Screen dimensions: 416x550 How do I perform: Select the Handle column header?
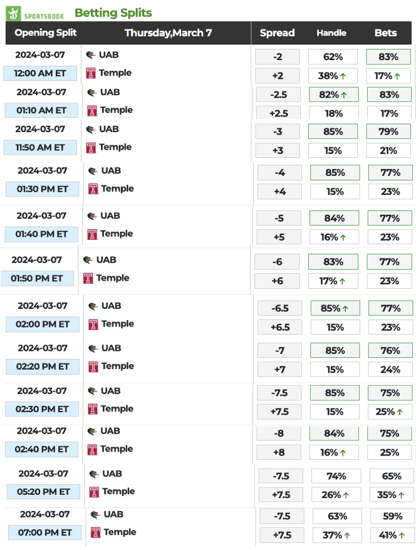pos(331,33)
